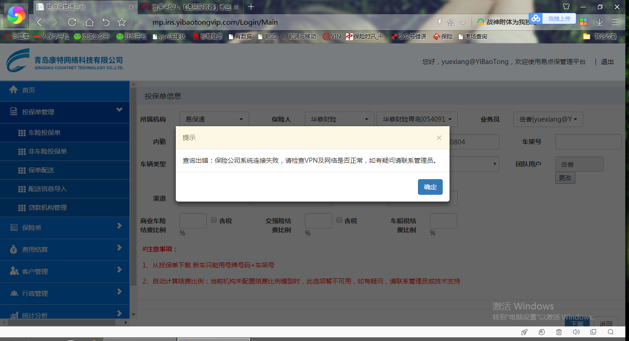
Task: Open the browser hamburger menu
Action: pos(615,22)
